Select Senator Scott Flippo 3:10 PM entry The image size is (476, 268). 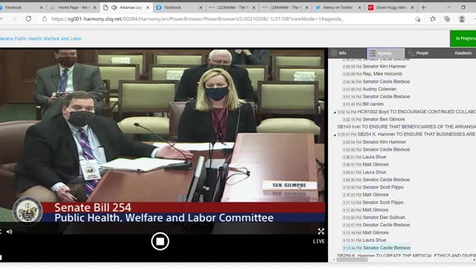tap(373, 187)
